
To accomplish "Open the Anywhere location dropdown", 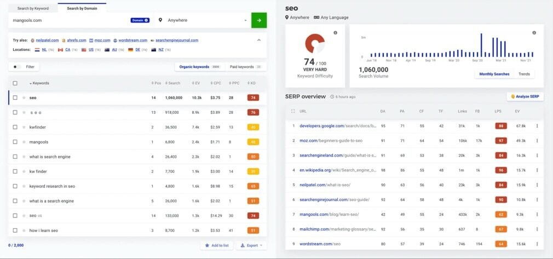I will click(203, 20).
